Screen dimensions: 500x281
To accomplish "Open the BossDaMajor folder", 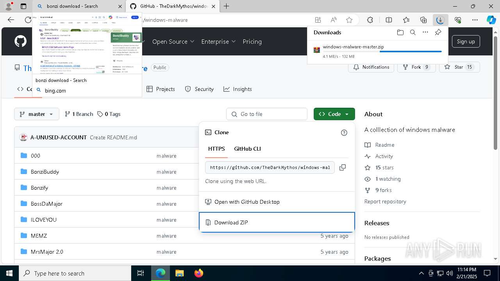I will tap(46, 204).
